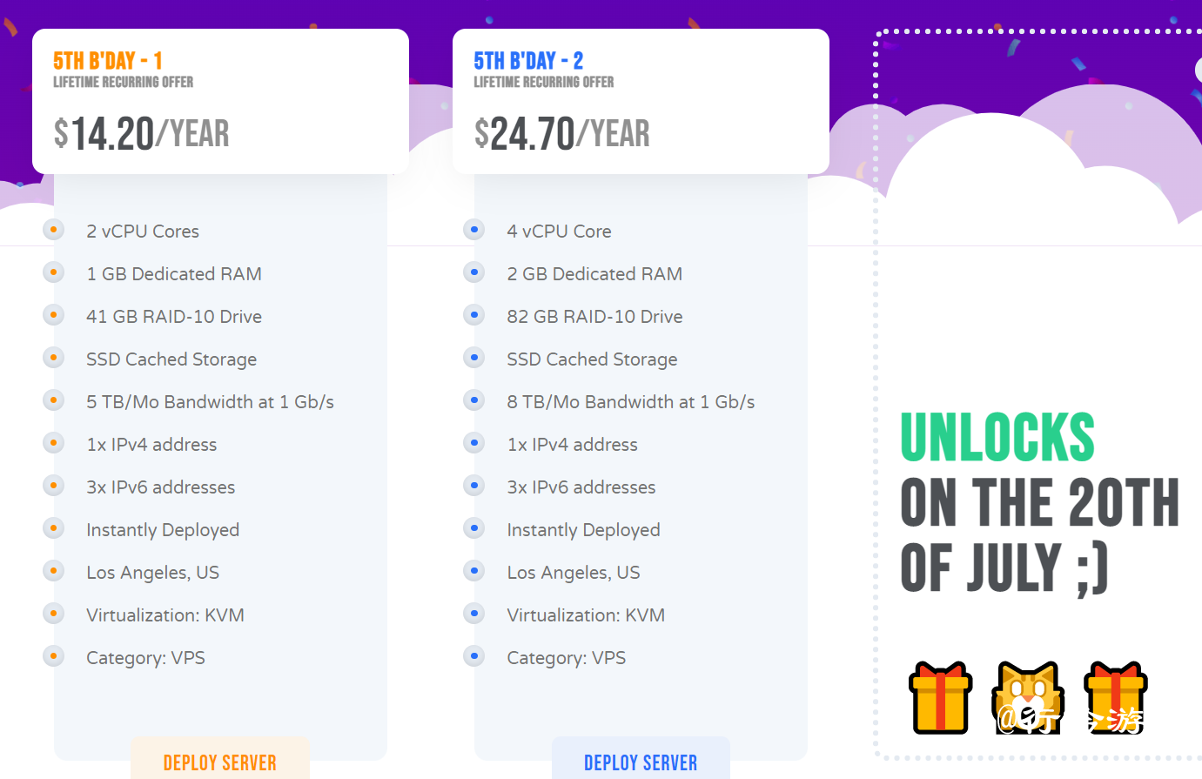Click the $24.70/YEAR price

pos(561,133)
